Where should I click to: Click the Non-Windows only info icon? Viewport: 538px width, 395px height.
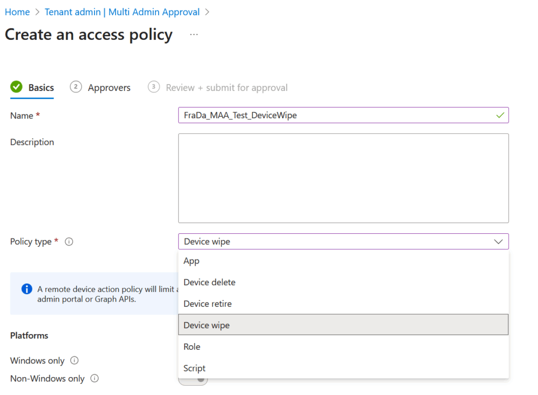coord(95,378)
